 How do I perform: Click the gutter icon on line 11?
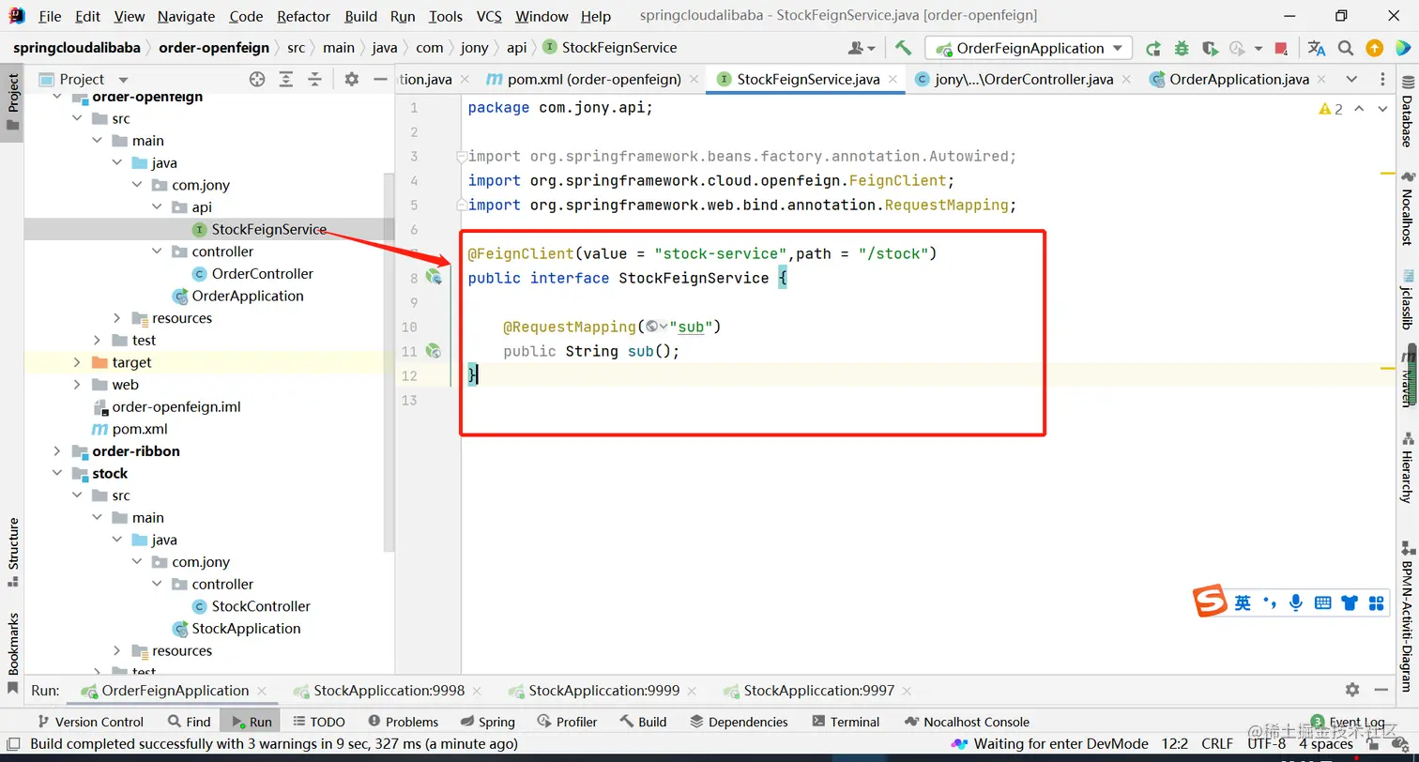(434, 350)
